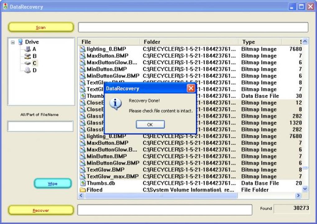
Task: Click the yellow Recover button
Action: point(41,210)
